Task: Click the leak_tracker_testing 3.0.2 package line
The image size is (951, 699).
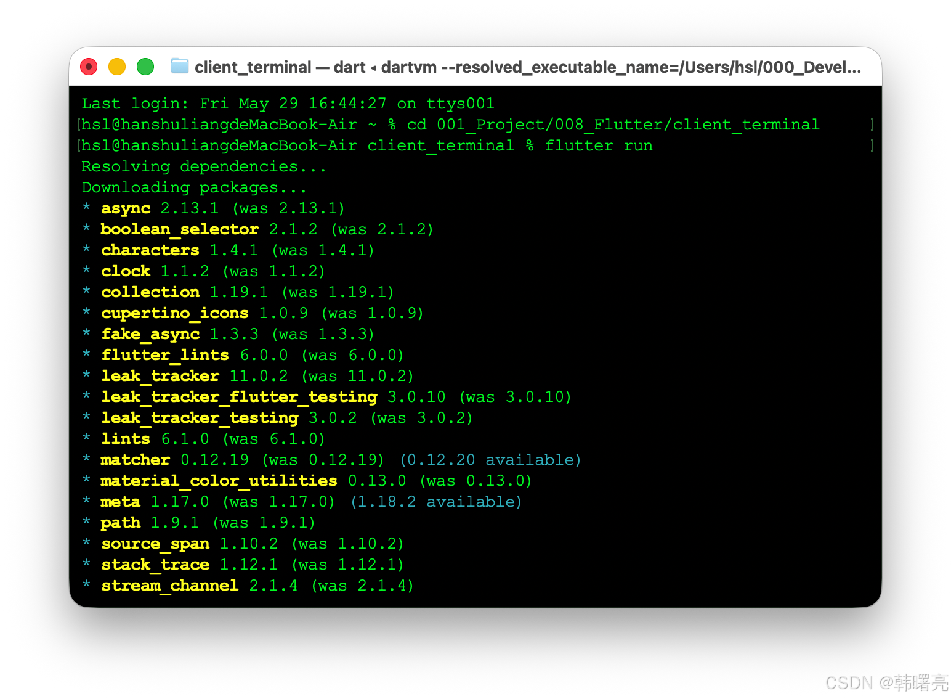Action: pyautogui.click(x=278, y=418)
